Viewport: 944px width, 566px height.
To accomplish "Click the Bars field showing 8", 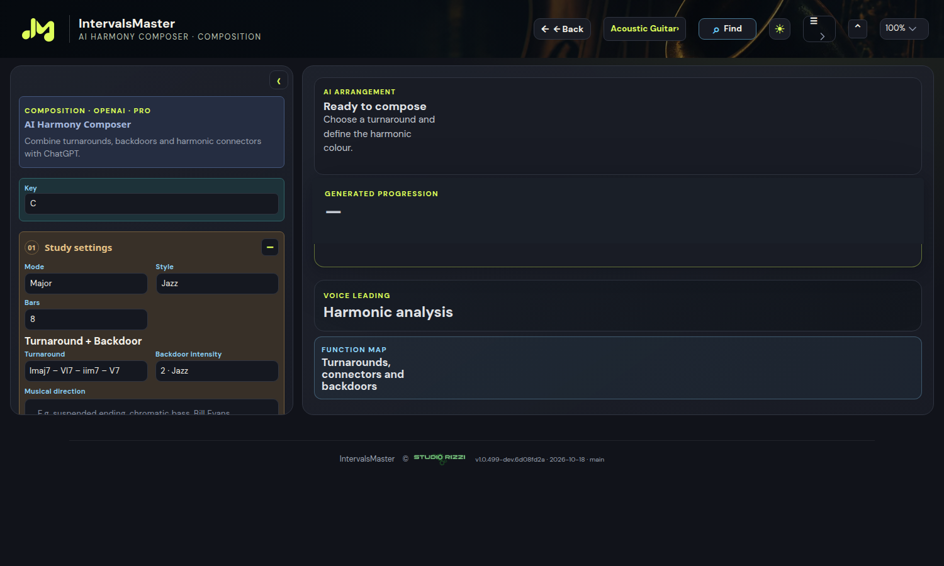I will pos(86,319).
